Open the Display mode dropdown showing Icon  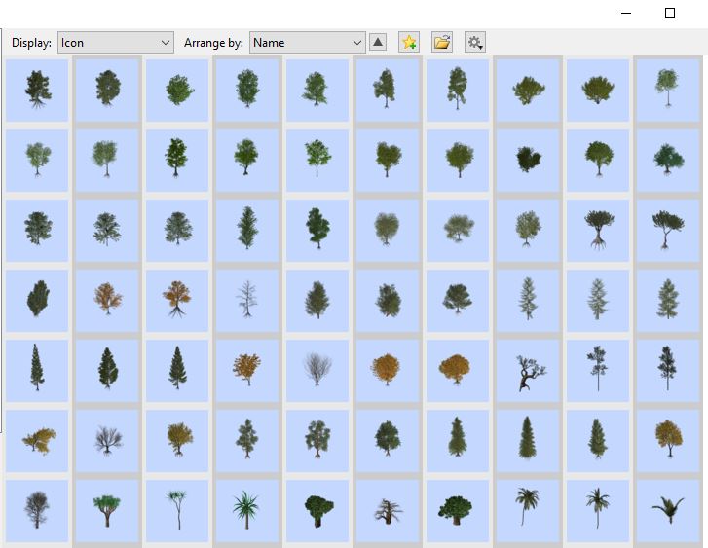coord(116,43)
